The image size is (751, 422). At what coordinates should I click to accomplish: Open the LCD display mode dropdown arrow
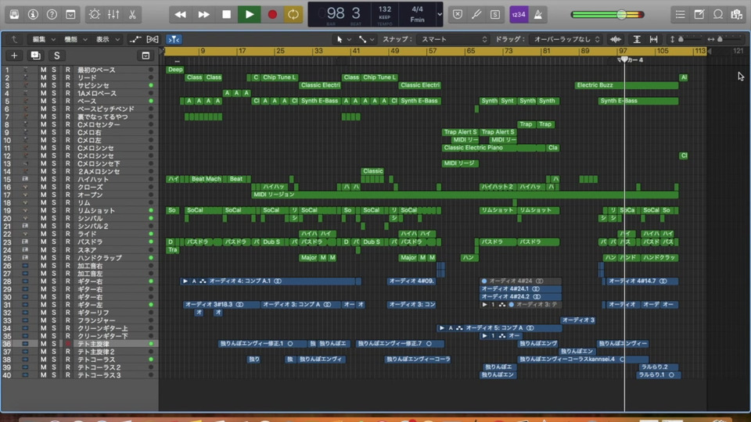[439, 14]
